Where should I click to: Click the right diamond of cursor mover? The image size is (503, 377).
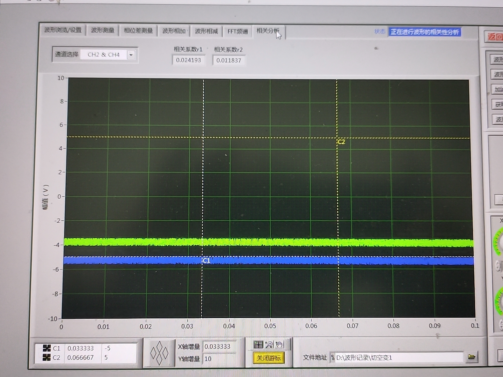[165, 353]
